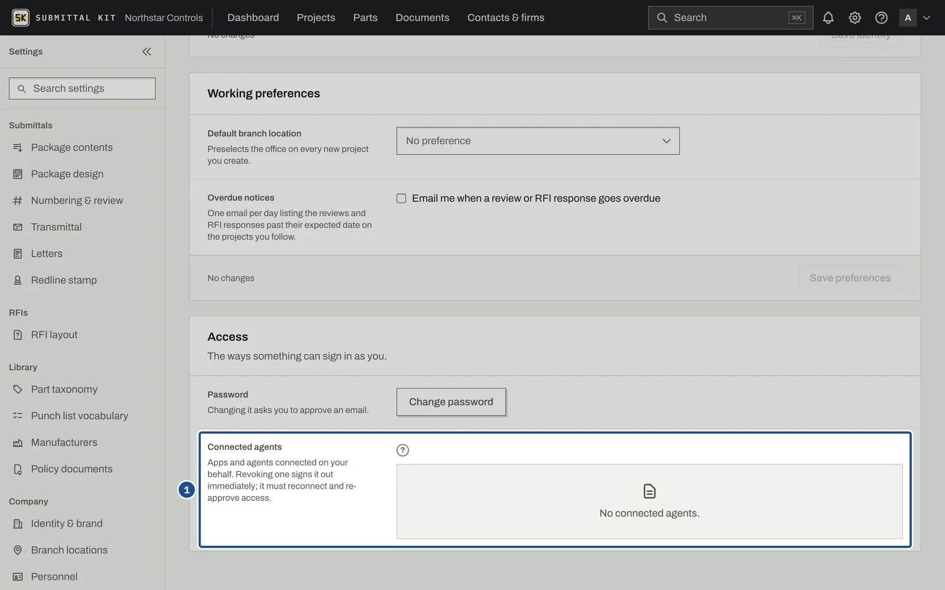Screen dimensions: 945x590
Task: Click the Package design icon
Action: (18, 174)
